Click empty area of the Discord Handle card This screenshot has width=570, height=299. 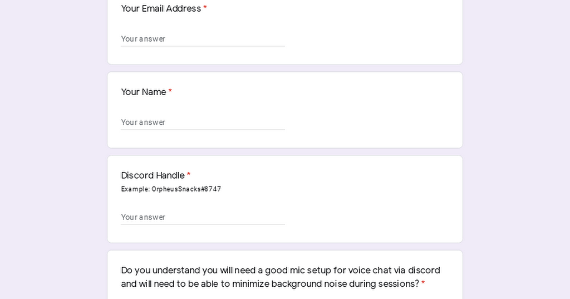pyautogui.click(x=373, y=206)
